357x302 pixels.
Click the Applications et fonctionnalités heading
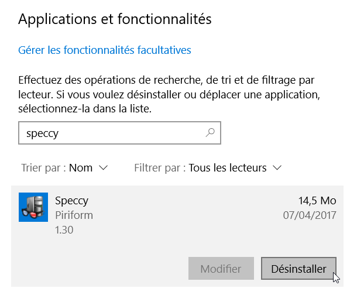115,19
